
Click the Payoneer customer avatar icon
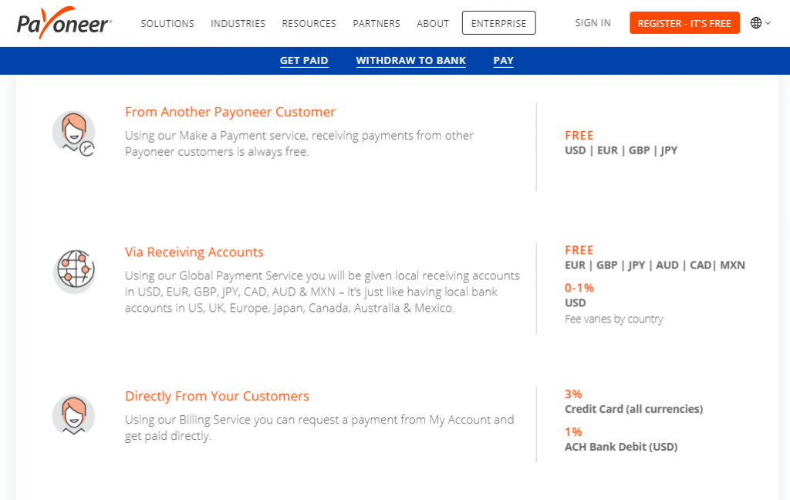pos(74,133)
